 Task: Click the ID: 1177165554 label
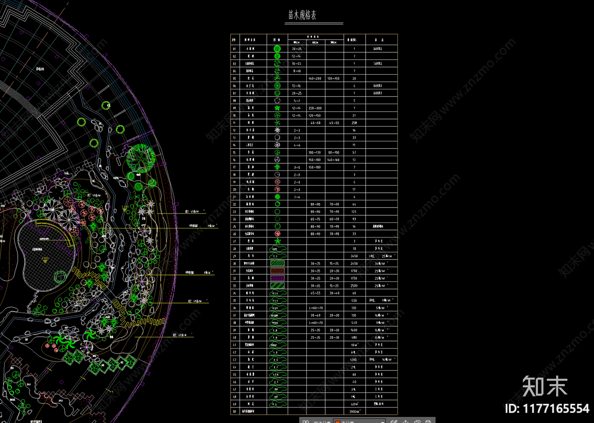[547, 409]
